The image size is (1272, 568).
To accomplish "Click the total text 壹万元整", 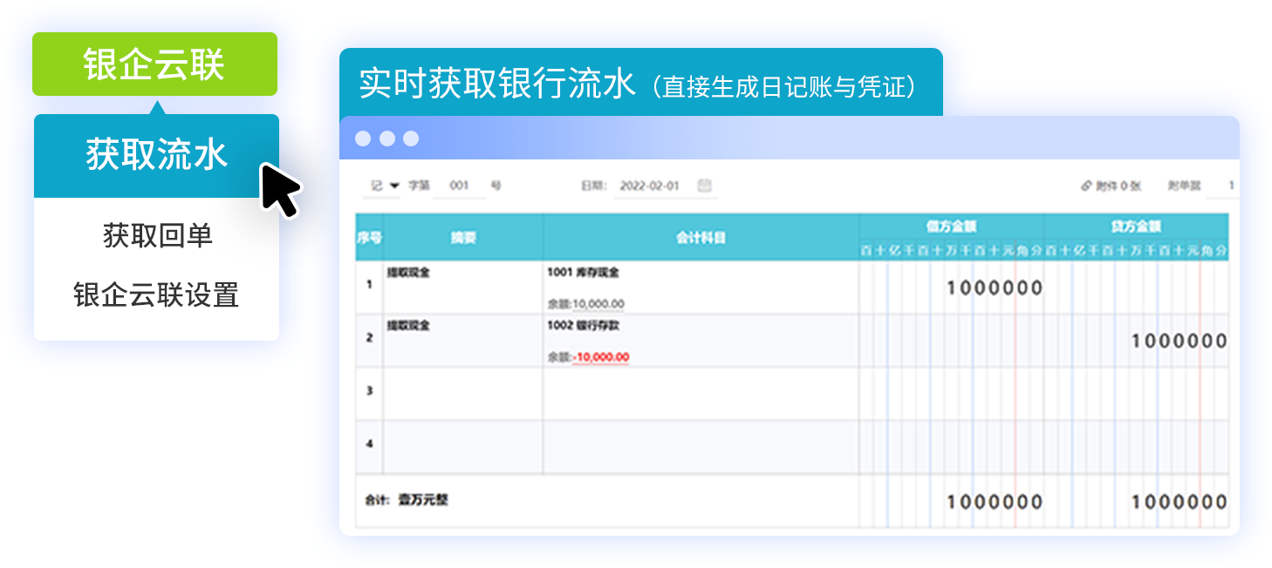I will 423,501.
